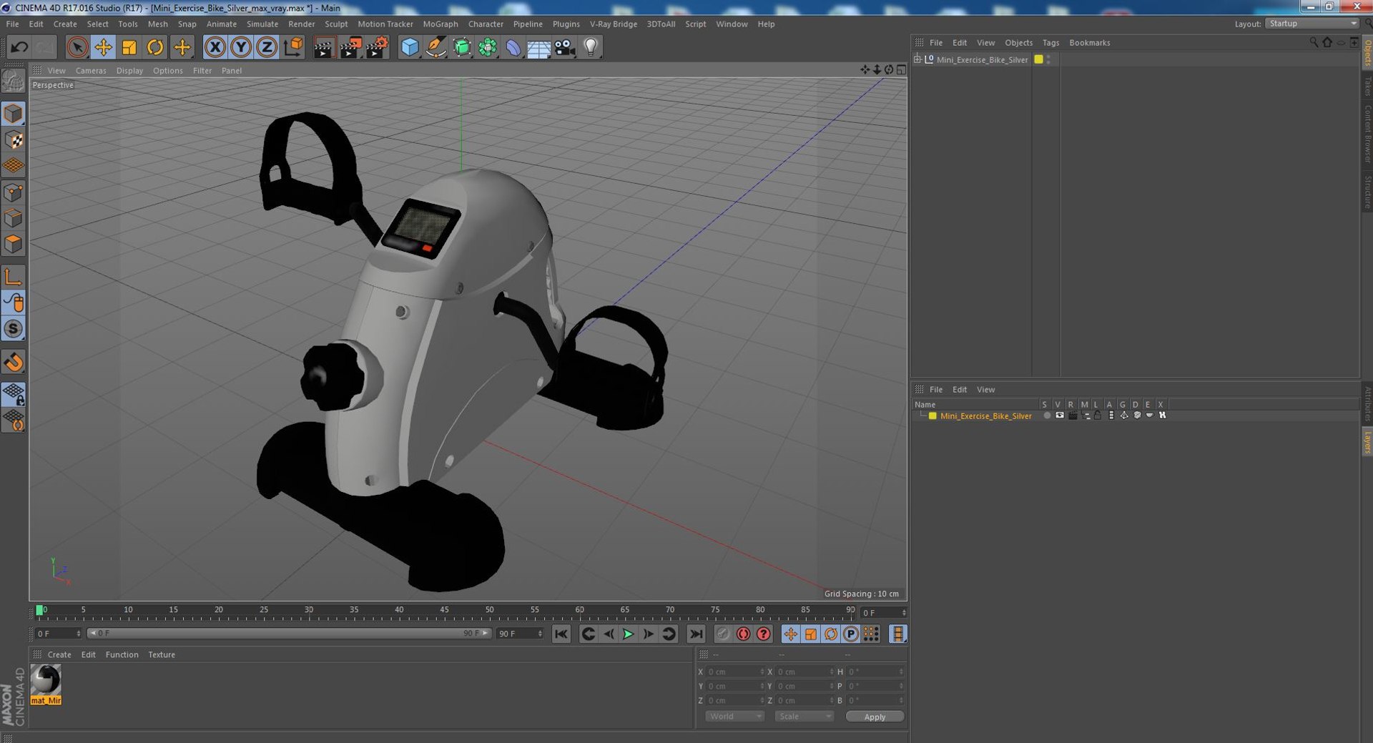Click the Undo arrow icon
The width and height of the screenshot is (1373, 743).
coord(19,48)
